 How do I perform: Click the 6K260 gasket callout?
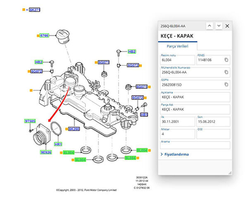pos(74,129)
